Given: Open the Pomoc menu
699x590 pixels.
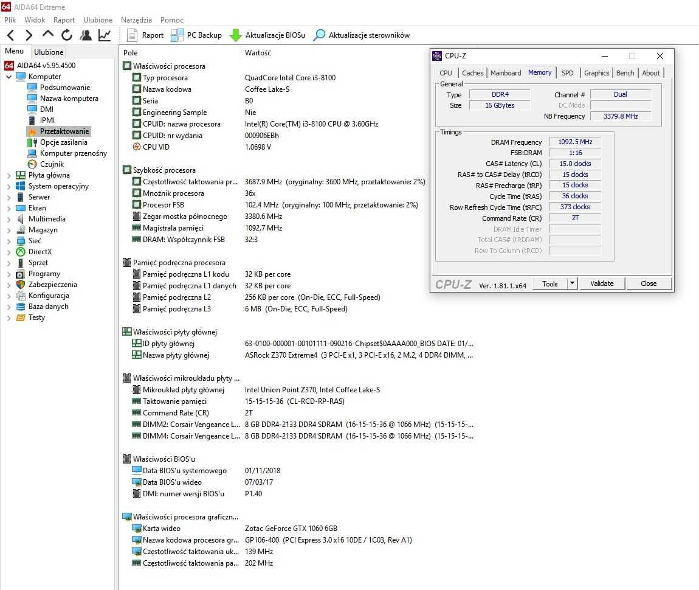Looking at the screenshot, I should pyautogui.click(x=172, y=20).
